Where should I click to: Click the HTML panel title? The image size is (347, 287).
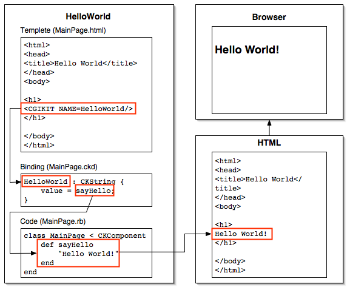pos(269,143)
